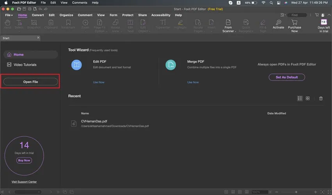Select Home in the sidebar
332x195 pixels.
point(30,55)
